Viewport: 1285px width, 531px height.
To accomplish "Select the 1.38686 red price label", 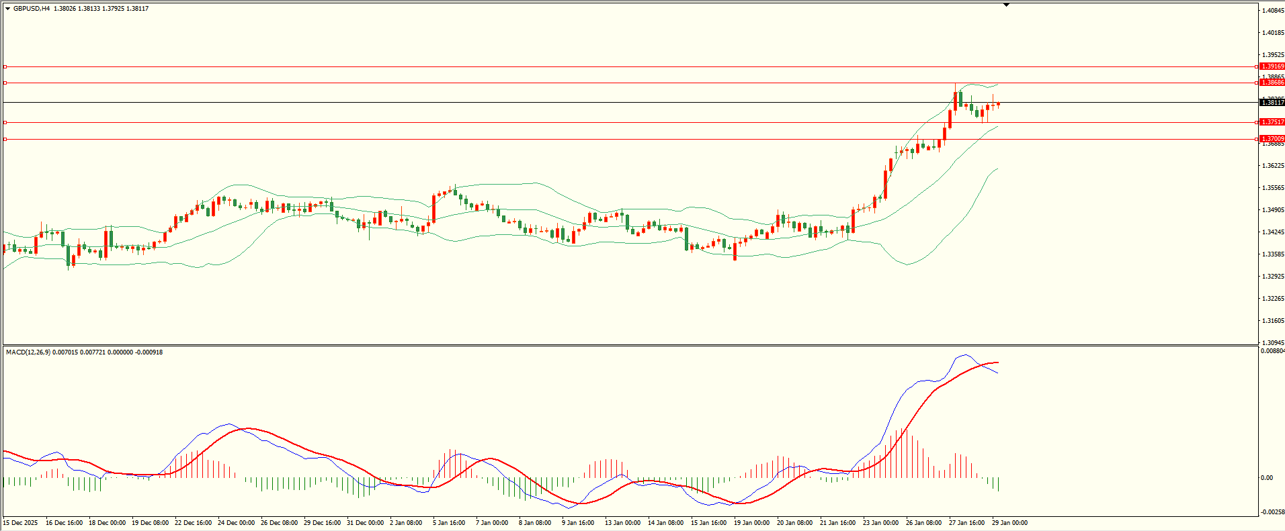I will pos(1272,83).
